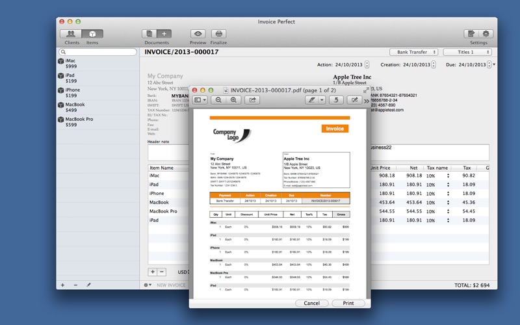
Task: Expand the PDF sidebar view dropdown
Action: point(200,100)
